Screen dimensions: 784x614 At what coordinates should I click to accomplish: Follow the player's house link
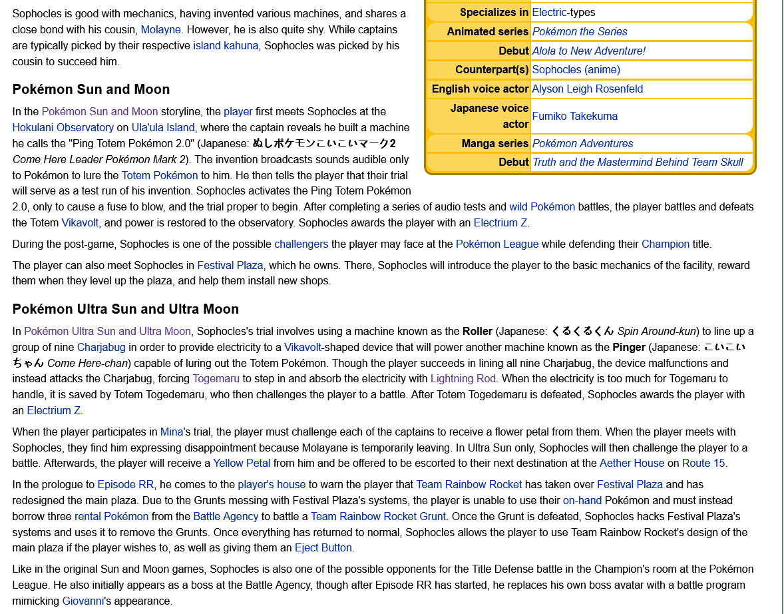click(272, 484)
